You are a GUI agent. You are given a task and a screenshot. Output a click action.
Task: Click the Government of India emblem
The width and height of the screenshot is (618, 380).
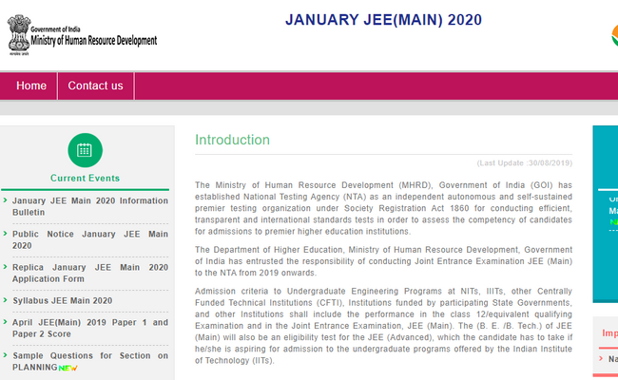(15, 34)
